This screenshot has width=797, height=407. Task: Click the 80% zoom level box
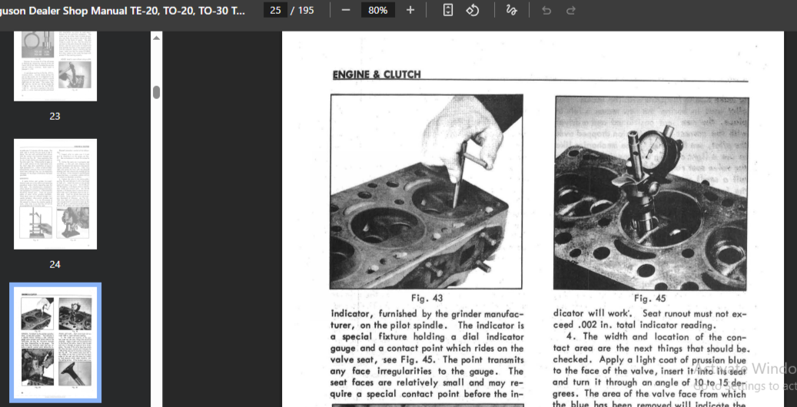377,10
